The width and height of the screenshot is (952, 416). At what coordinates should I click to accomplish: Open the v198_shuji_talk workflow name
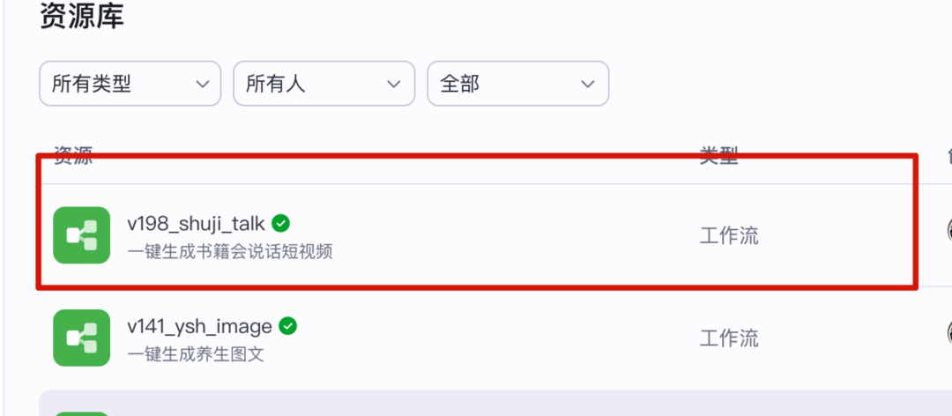coord(196,224)
